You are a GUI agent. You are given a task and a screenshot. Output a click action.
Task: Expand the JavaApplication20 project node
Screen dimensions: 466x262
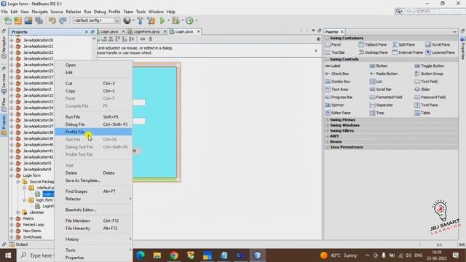(x=12, y=40)
